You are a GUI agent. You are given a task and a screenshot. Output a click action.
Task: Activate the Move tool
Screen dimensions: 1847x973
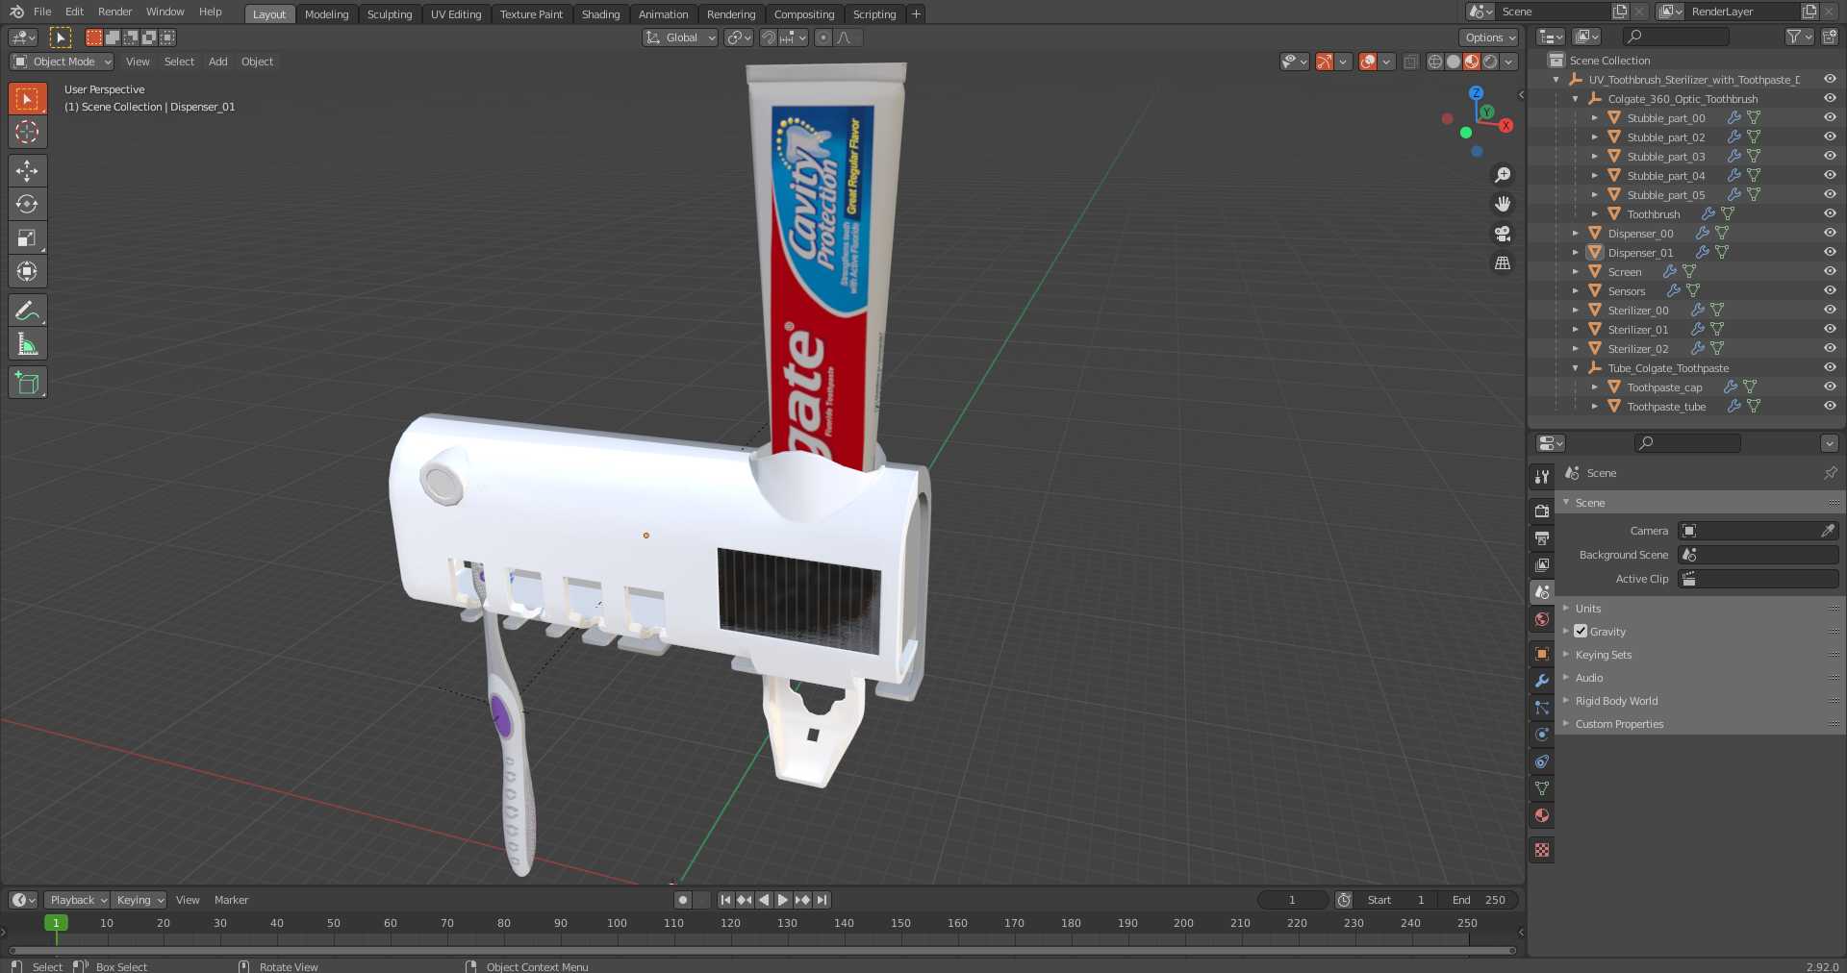[27, 171]
